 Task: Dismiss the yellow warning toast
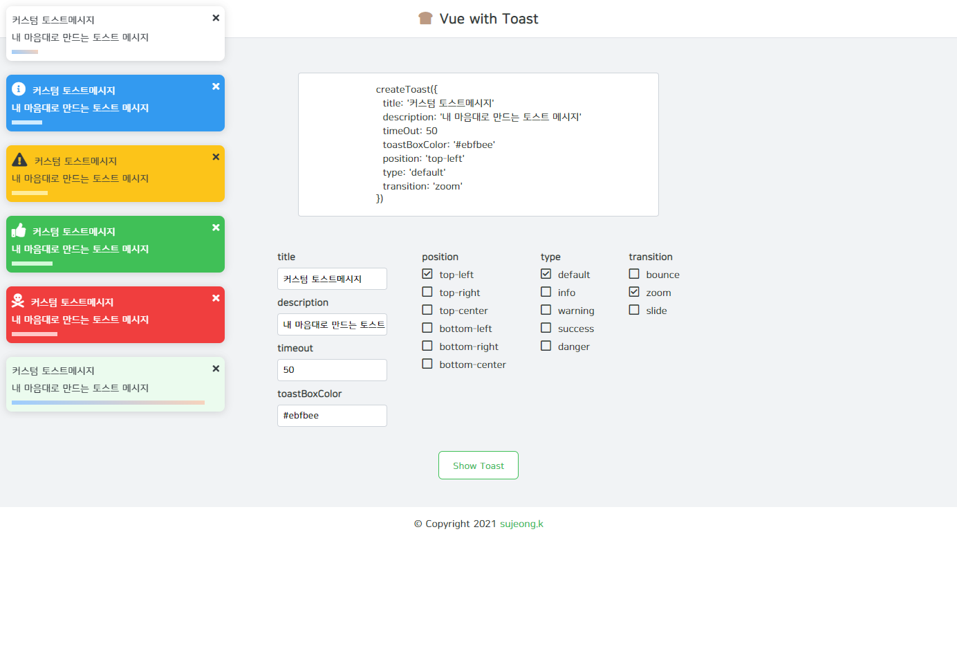point(216,157)
